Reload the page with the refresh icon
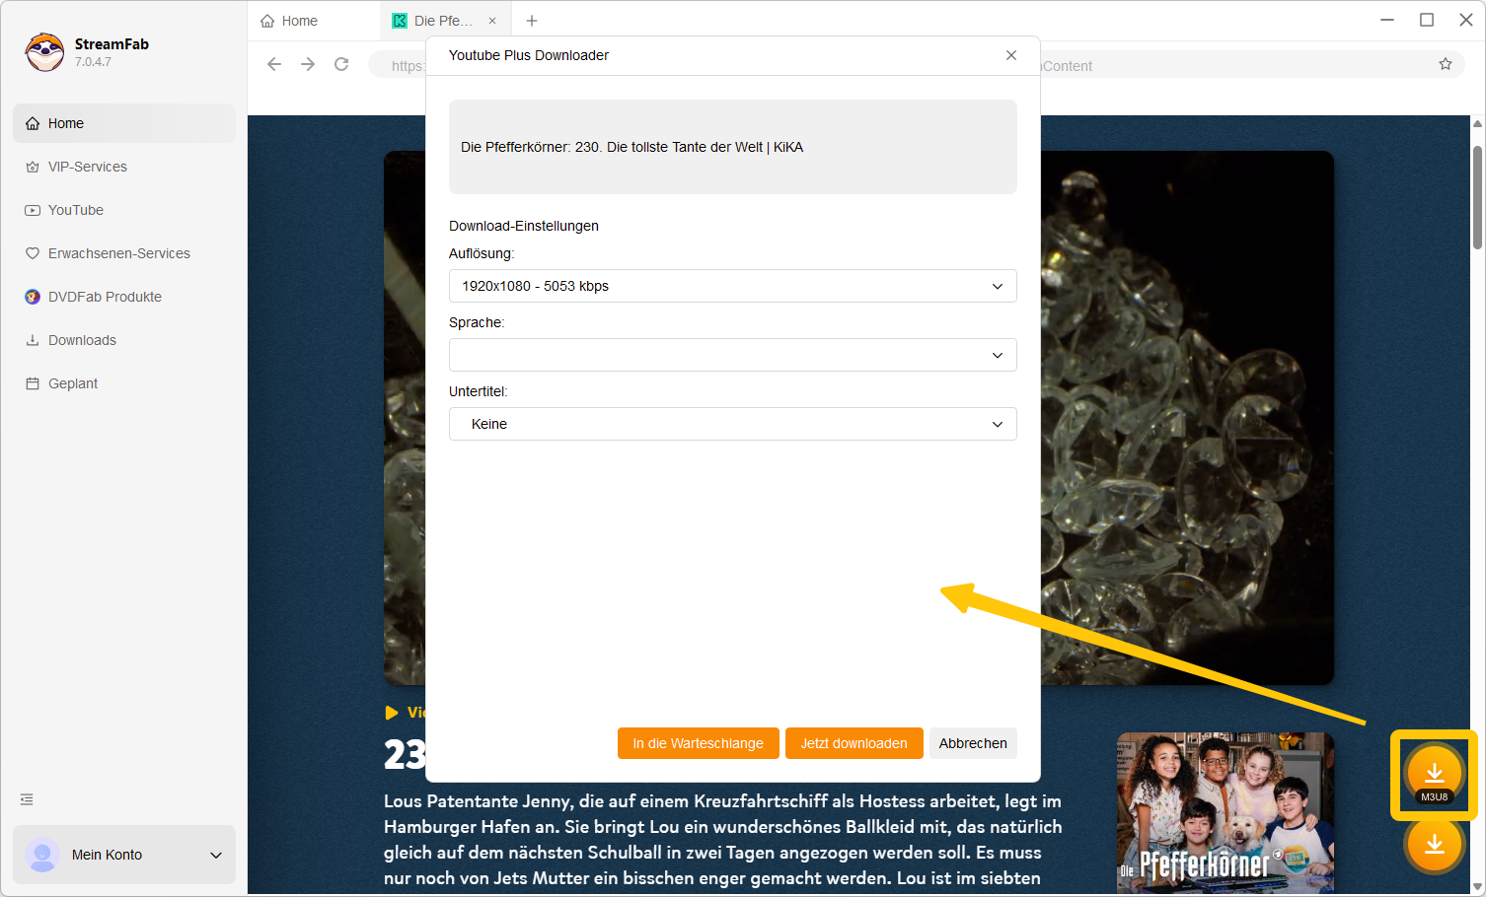Viewport: 1486px width, 897px height. pos(341,64)
